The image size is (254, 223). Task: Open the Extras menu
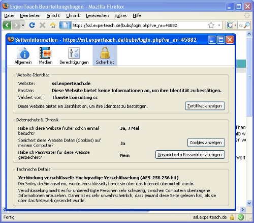[x=120, y=16]
